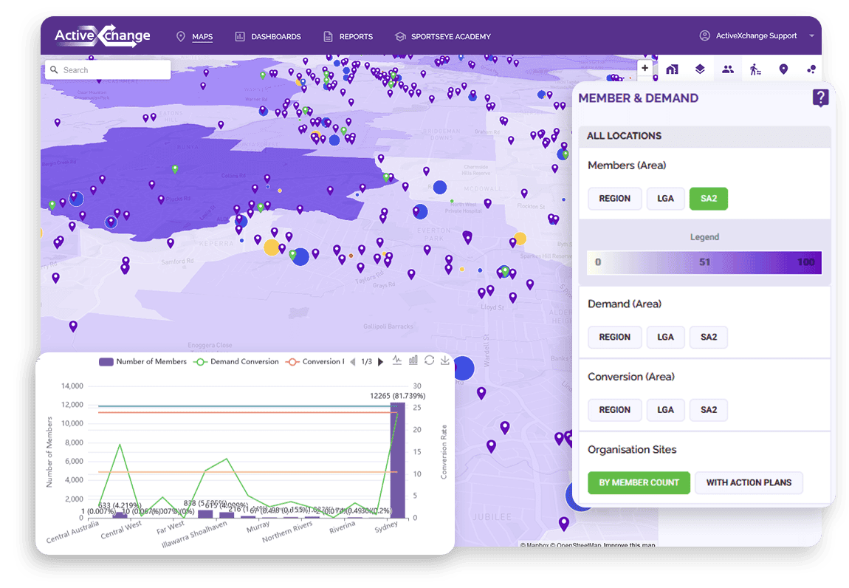The image size is (849, 588).
Task: Switch chart to line view icon
Action: [397, 360]
